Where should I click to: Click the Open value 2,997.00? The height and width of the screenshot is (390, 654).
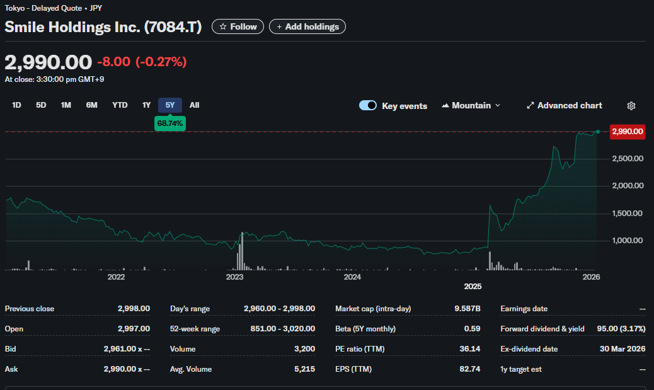click(x=134, y=329)
